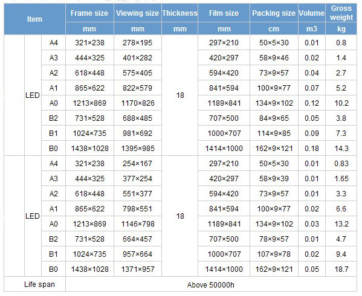Click packing size 107×9×78
This screenshot has height=296, width=362.
click(x=274, y=254)
